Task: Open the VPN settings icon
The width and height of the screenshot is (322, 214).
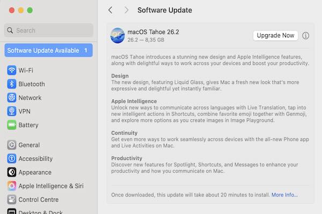Action: [12, 111]
